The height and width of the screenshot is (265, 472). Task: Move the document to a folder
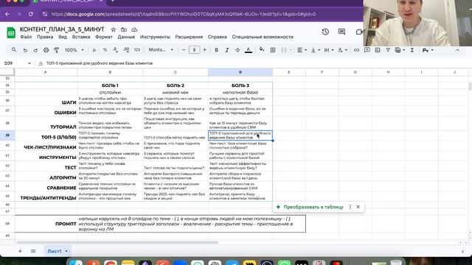click(124, 29)
